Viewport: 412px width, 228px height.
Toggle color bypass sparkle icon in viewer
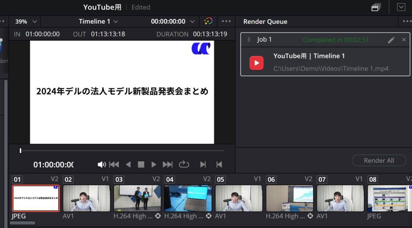point(208,22)
